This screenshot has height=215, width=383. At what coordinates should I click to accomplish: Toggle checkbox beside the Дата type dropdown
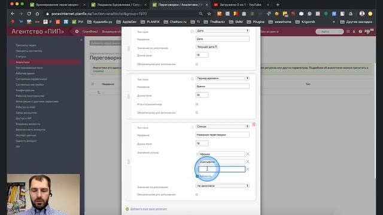[x=192, y=32]
